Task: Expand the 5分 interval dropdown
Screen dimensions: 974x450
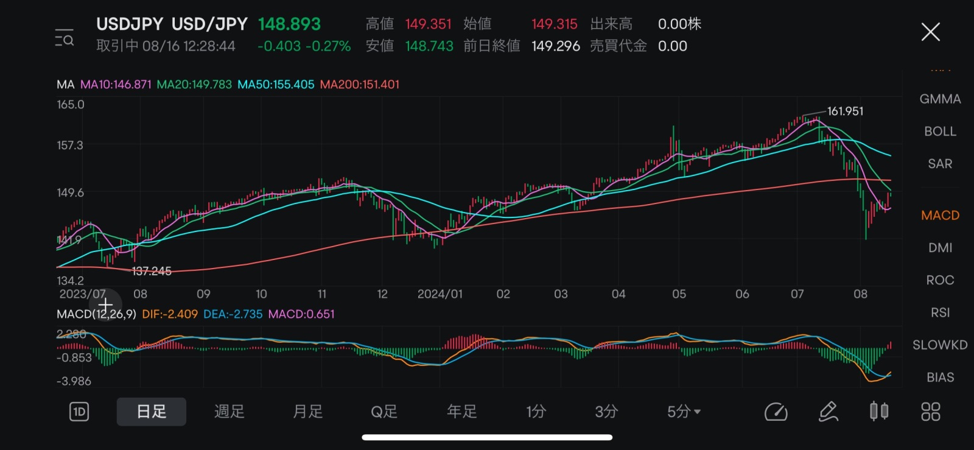Action: (x=684, y=412)
